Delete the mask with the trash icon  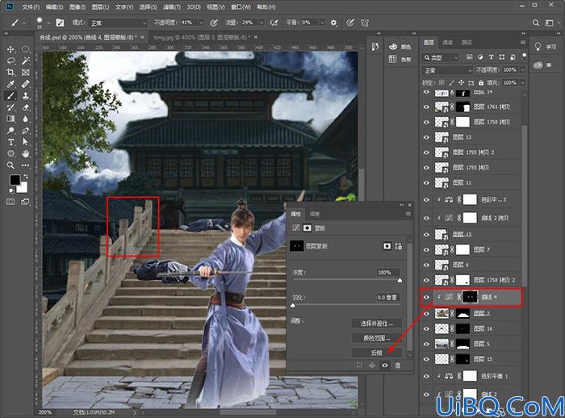click(x=397, y=366)
